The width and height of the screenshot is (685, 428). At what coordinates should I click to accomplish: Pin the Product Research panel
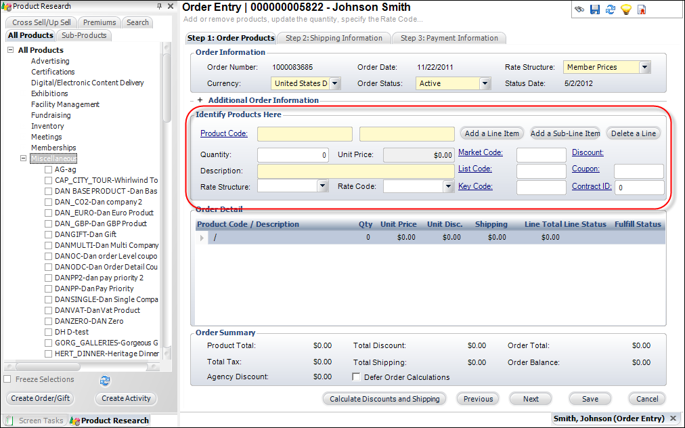point(159,6)
